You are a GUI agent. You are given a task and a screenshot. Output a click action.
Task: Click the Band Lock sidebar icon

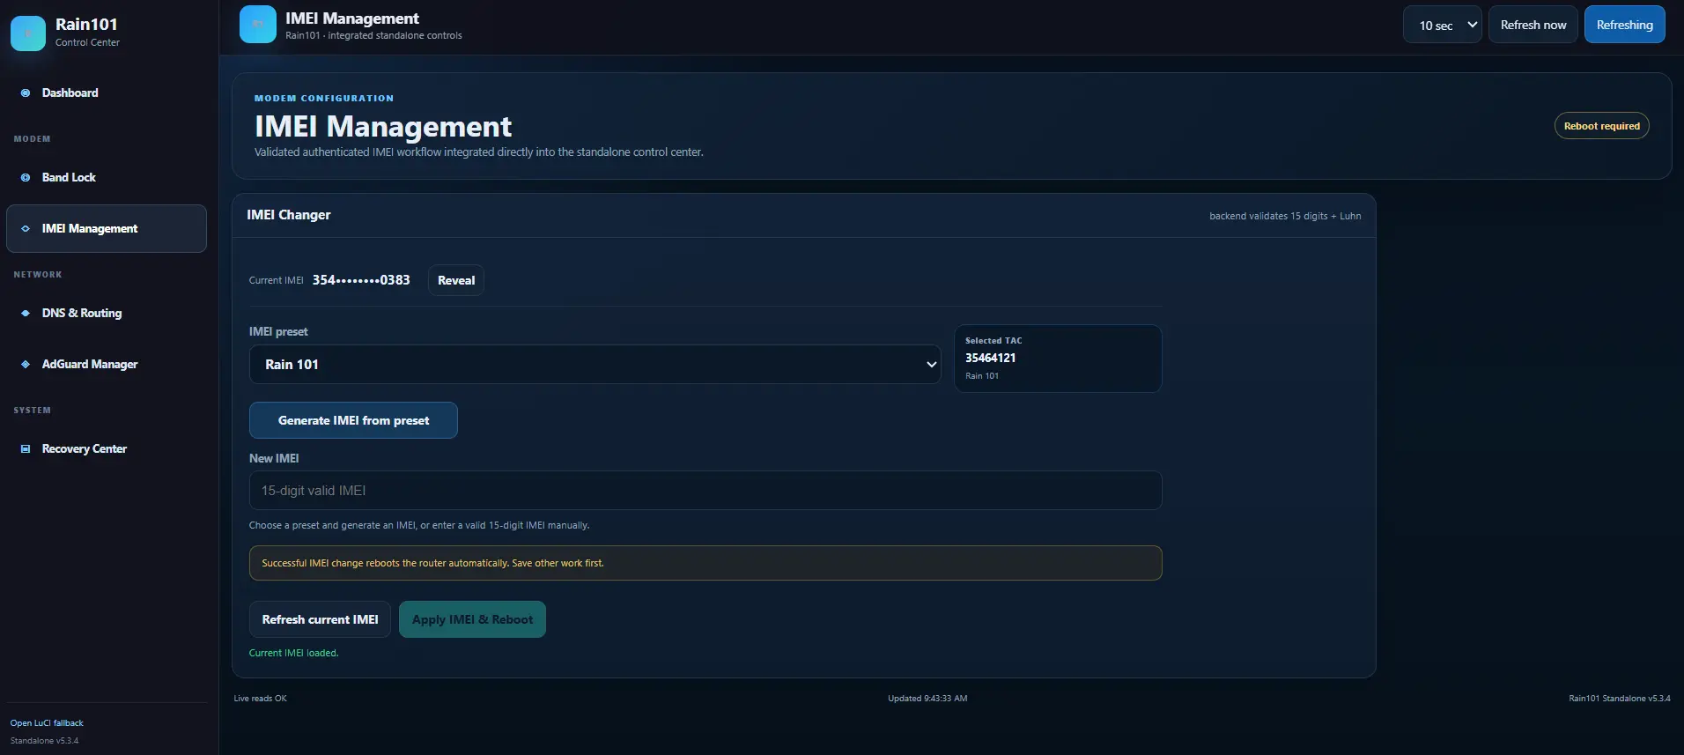pos(26,177)
